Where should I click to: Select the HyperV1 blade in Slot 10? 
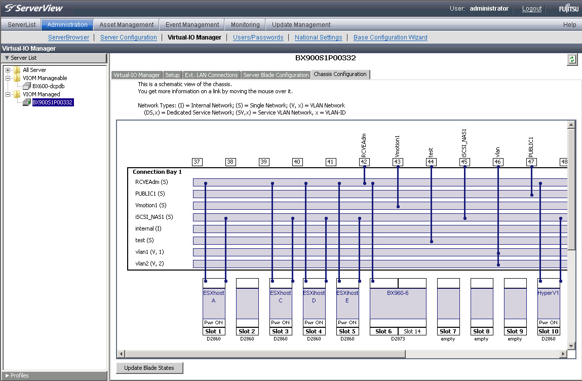(x=549, y=303)
